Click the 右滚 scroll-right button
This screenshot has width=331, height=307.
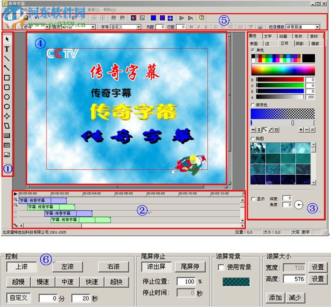tap(113, 266)
